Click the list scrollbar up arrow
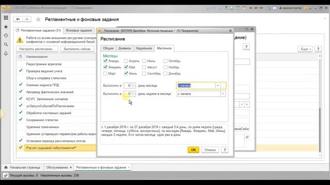 point(320,56)
